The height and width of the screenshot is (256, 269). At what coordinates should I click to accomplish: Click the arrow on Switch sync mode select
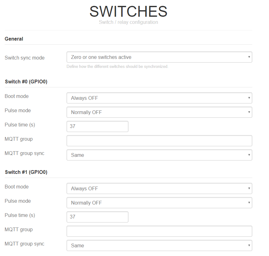pos(249,57)
